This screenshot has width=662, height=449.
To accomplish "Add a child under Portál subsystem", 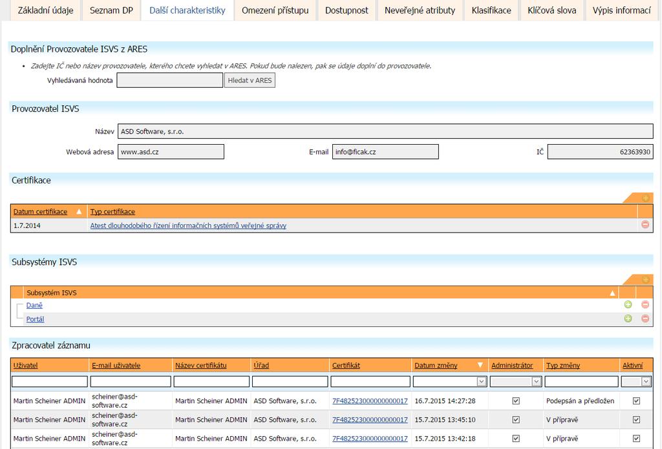I will pos(628,318).
